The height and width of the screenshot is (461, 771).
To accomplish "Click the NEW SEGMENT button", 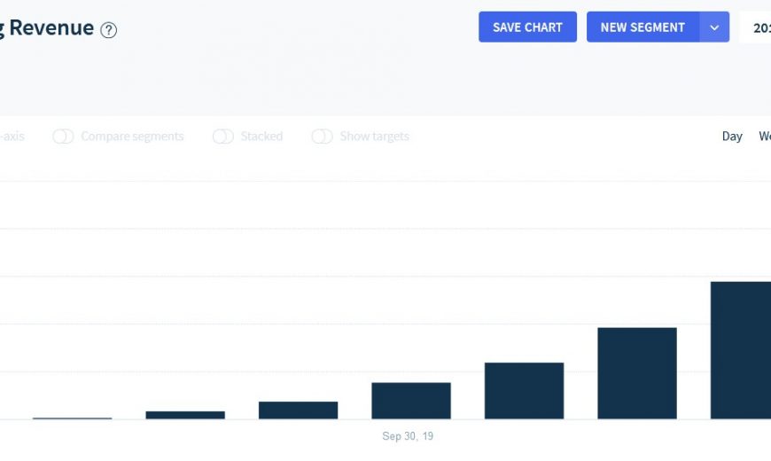I will (642, 27).
